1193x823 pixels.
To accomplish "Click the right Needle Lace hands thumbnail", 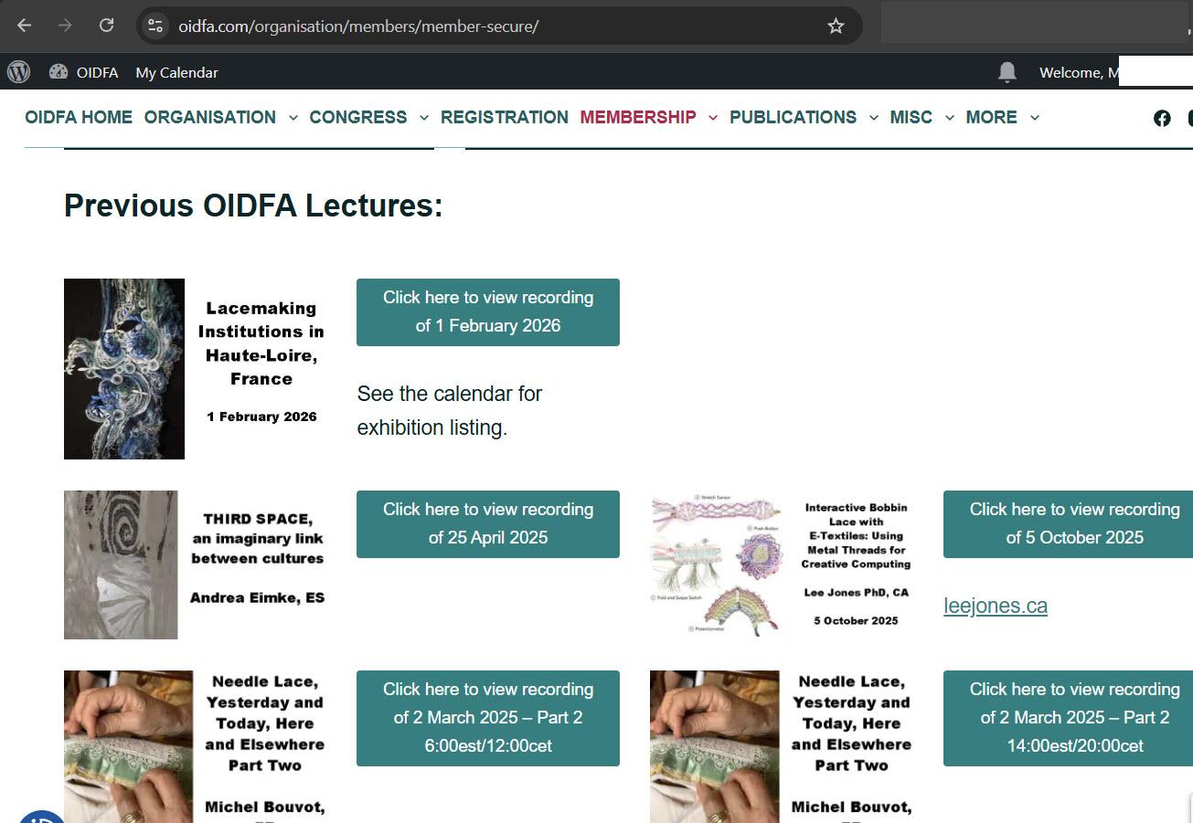I will coord(715,746).
